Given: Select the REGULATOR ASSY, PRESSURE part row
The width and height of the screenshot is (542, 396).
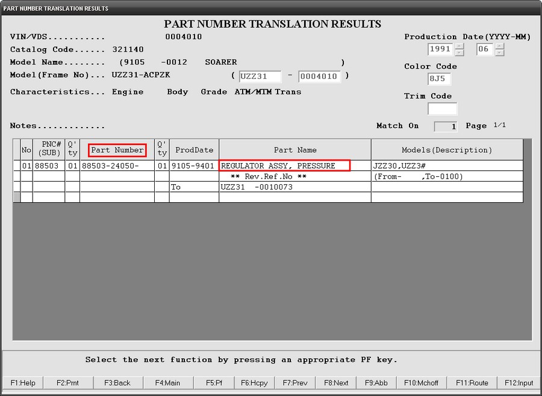Looking at the screenshot, I should (x=284, y=166).
